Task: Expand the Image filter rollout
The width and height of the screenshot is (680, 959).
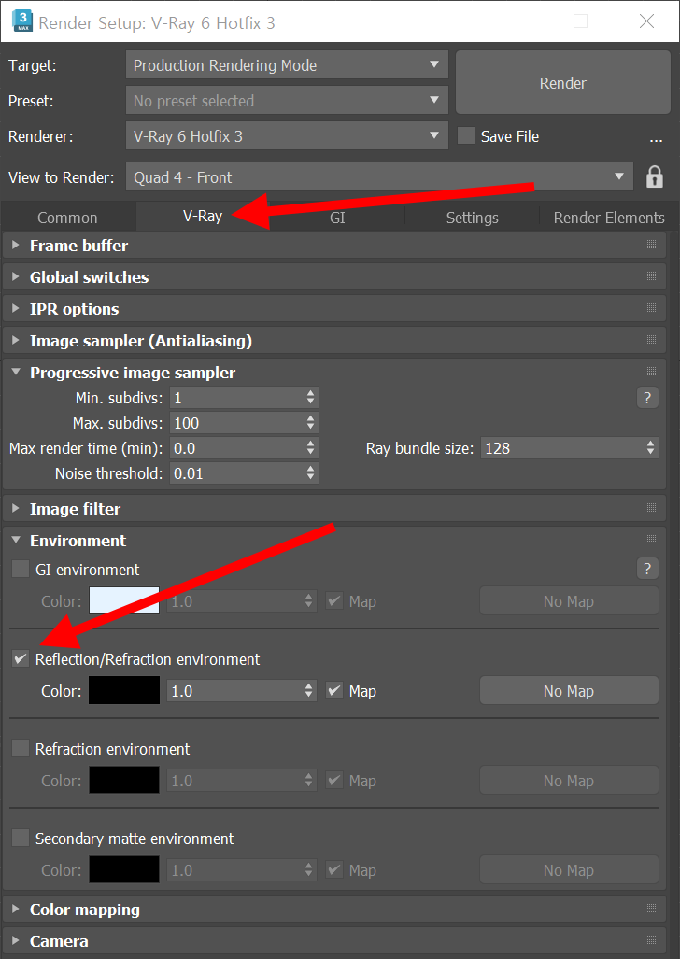Action: (x=17, y=508)
